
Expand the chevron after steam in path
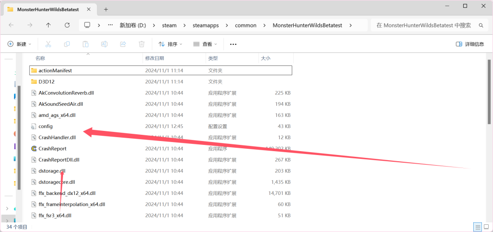pos(184,26)
